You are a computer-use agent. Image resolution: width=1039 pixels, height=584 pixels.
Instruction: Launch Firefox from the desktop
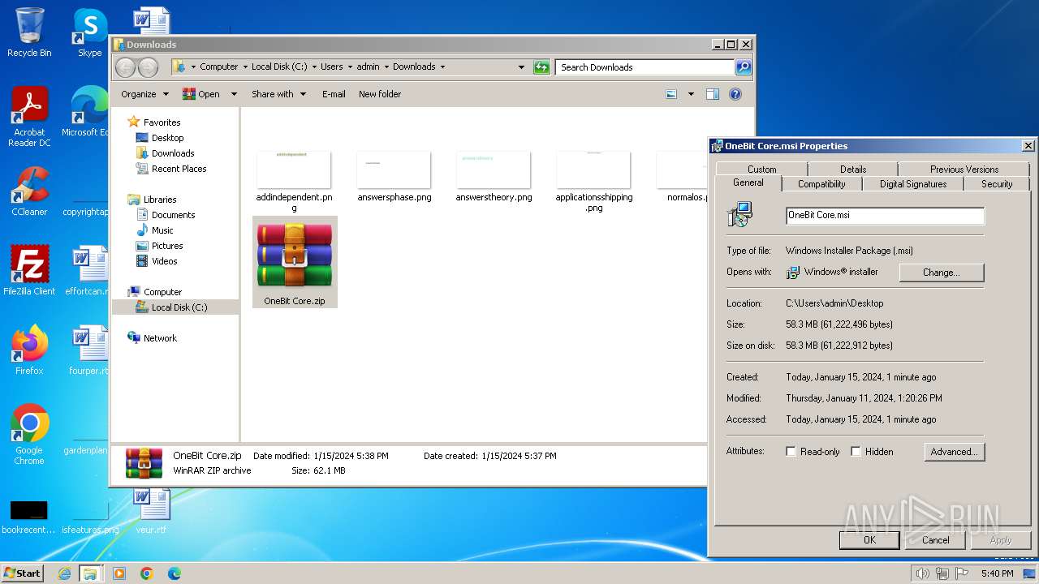point(29,350)
